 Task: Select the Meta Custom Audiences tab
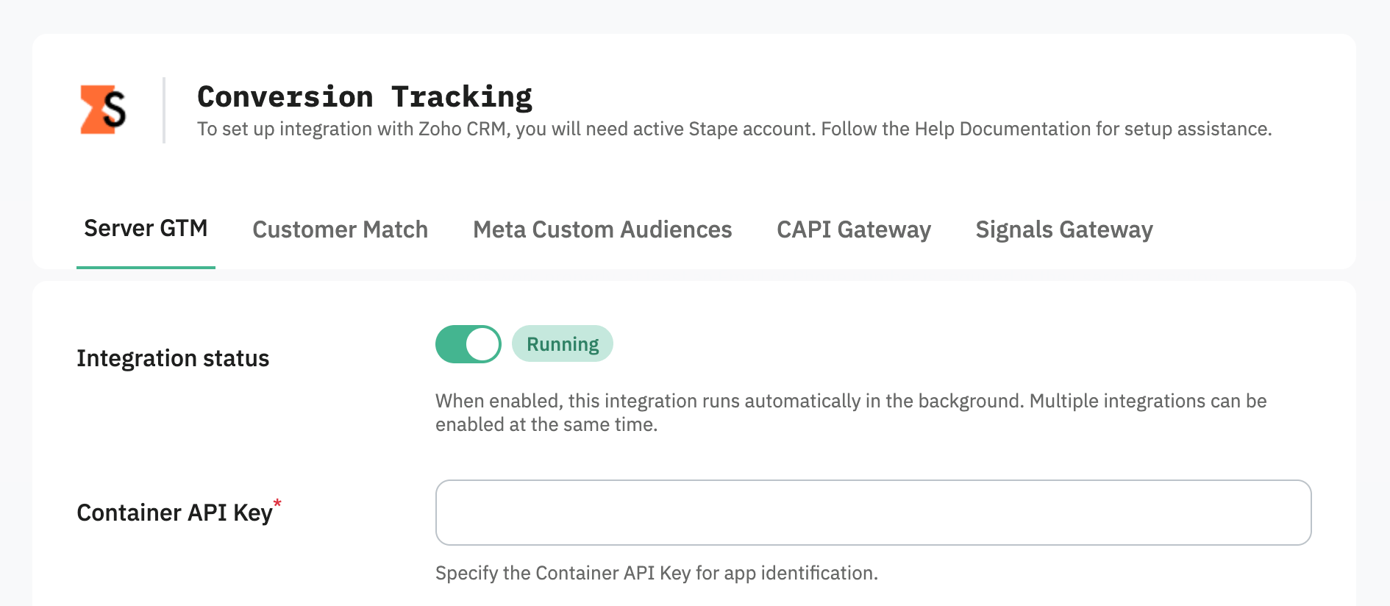602,229
